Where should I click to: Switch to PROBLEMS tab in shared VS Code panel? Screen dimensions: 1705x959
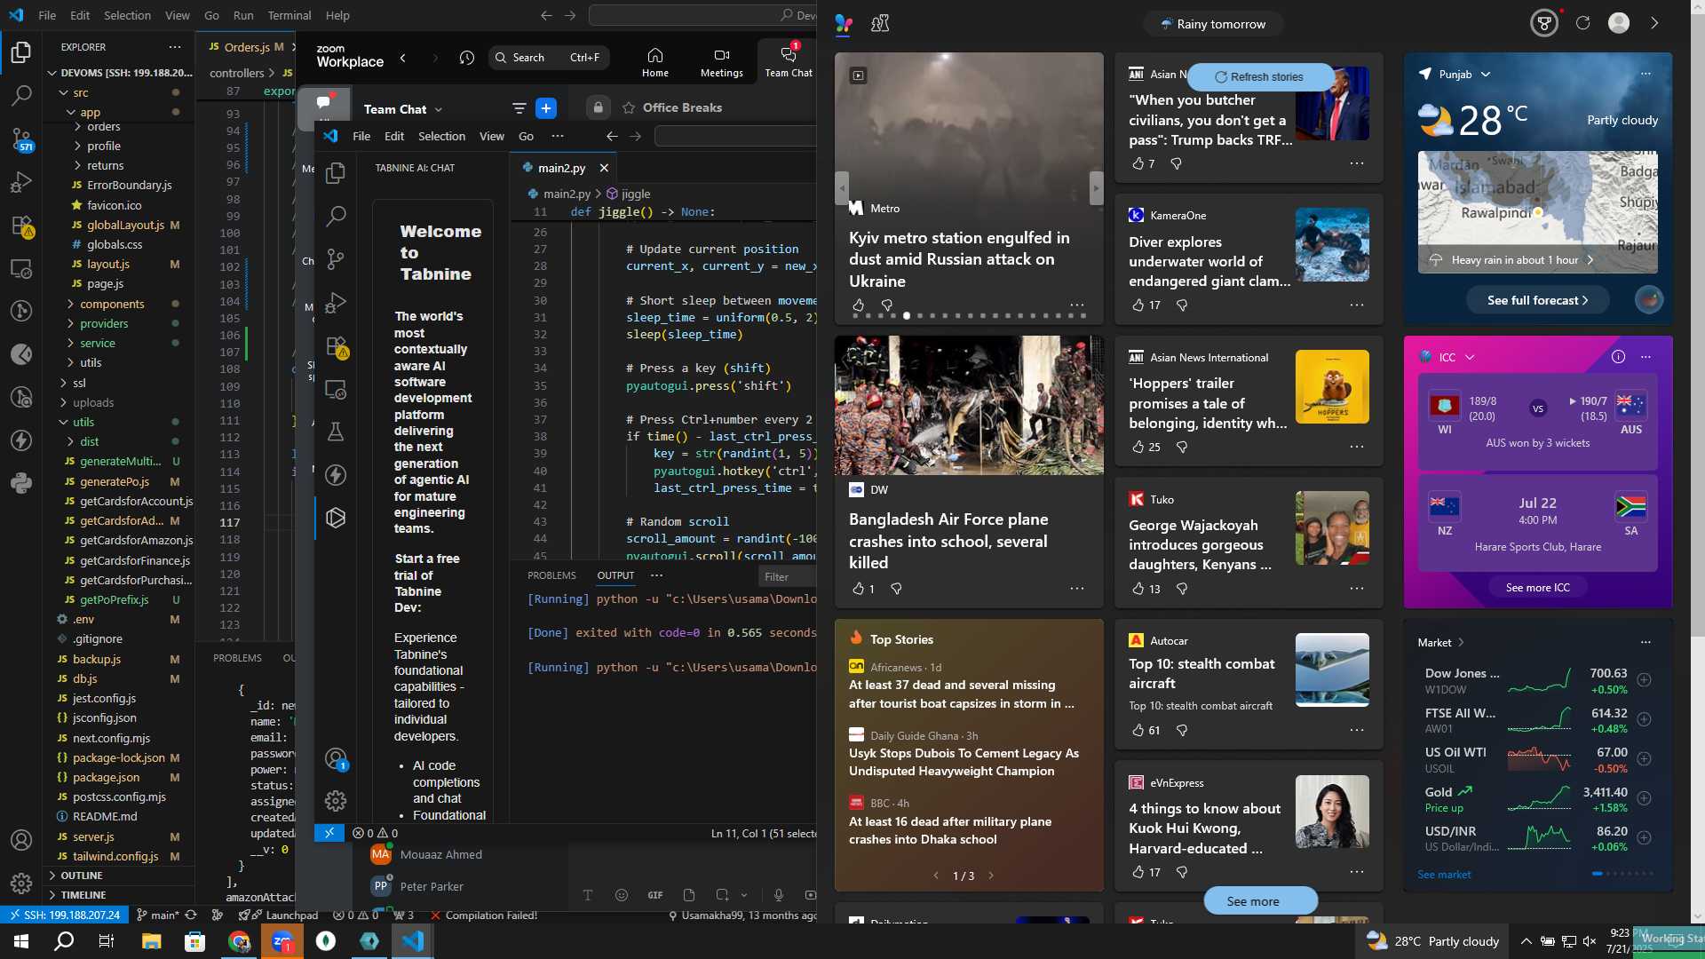pos(551,575)
